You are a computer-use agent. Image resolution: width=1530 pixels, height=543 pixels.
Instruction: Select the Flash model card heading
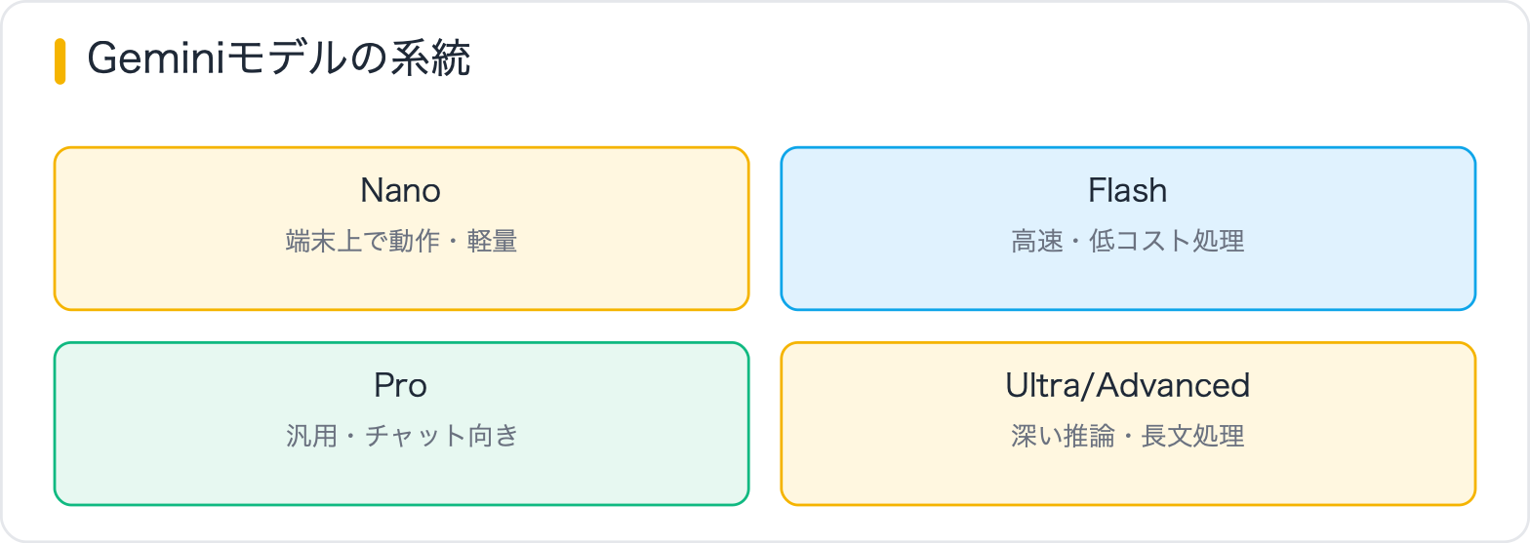coord(1128,190)
